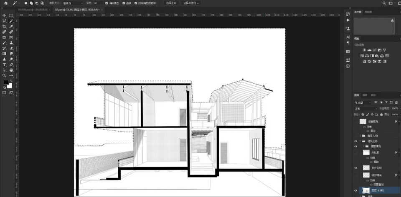The height and width of the screenshot is (197, 401).
Task: Pick the Hand tool
Action: pos(11,70)
